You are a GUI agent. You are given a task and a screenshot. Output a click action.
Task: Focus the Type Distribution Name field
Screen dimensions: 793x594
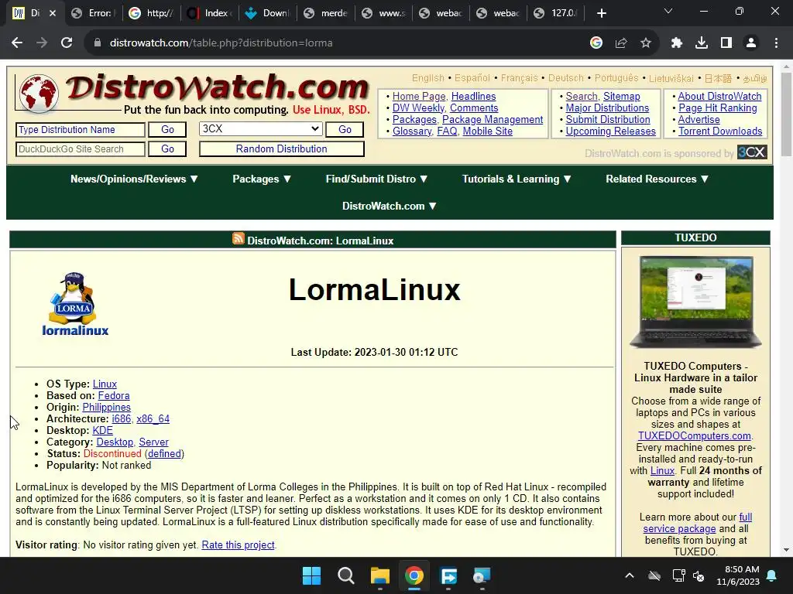pos(81,130)
